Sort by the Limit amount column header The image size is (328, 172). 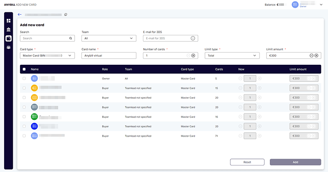[x=298, y=69]
